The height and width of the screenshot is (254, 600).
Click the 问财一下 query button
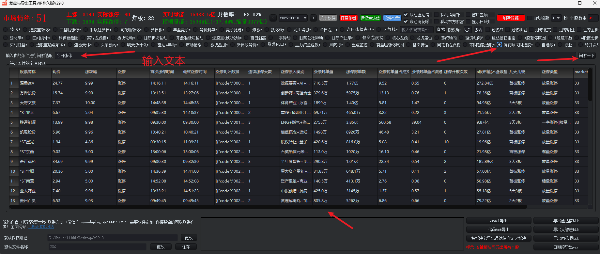pos(587,56)
